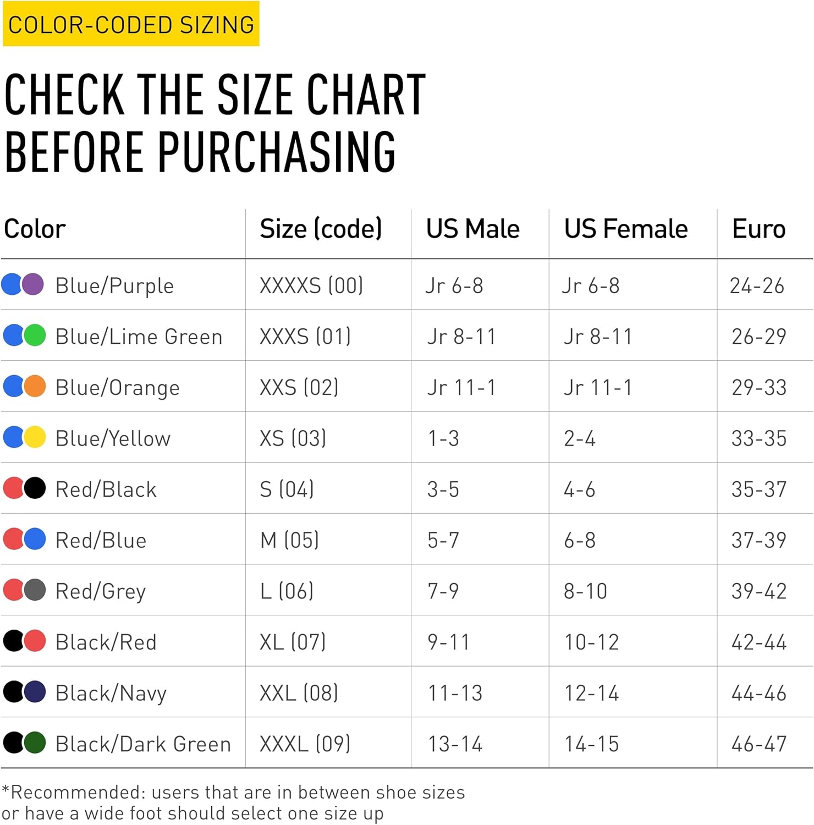Click the Check the Size Chart heading

tap(215, 122)
